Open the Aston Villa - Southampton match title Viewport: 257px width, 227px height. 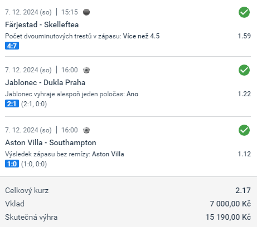(51, 142)
